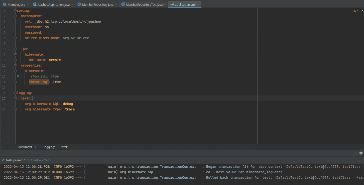
Task: Collapse the level: block fold marker
Action: click(16, 98)
